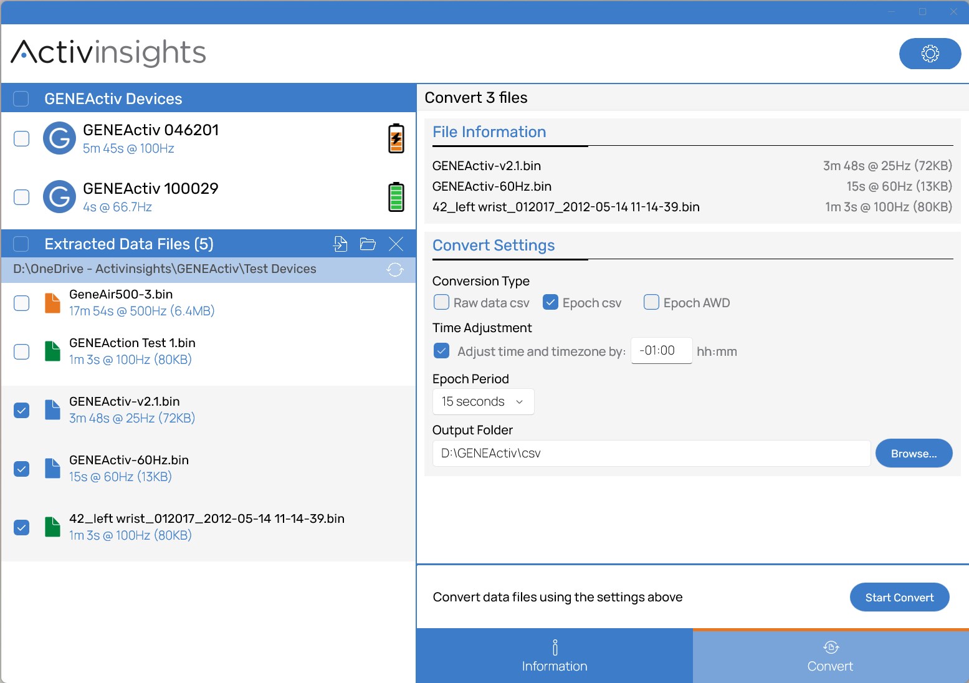Screen dimensions: 969x683
Task: Enable Raw data csv conversion type
Action: click(x=441, y=302)
